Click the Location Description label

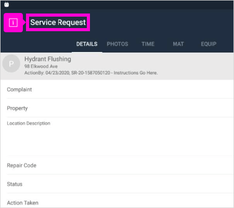pos(29,123)
